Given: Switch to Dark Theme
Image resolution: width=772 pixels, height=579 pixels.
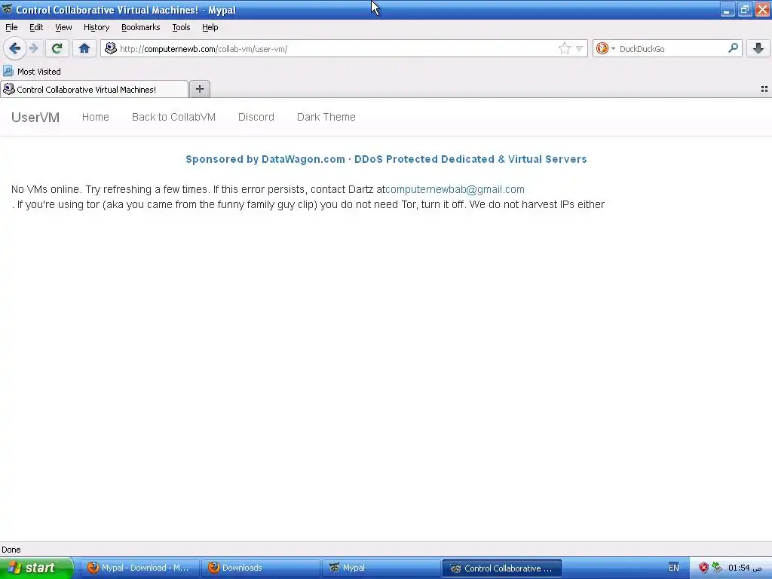Looking at the screenshot, I should [326, 117].
